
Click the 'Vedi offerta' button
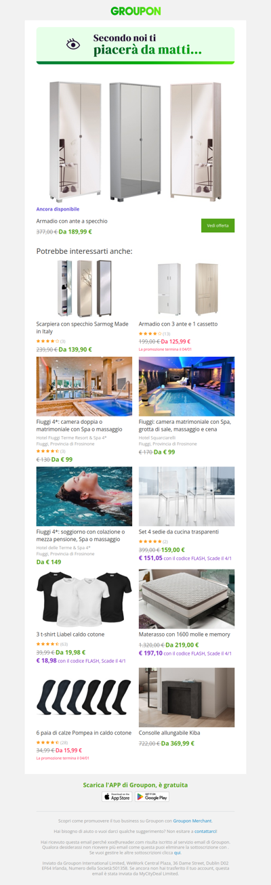point(217,225)
